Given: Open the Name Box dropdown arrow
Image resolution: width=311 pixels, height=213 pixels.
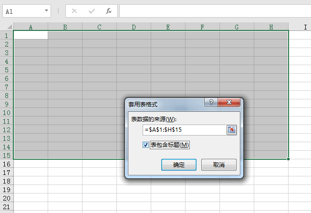Looking at the screenshot, I should [x=46, y=11].
